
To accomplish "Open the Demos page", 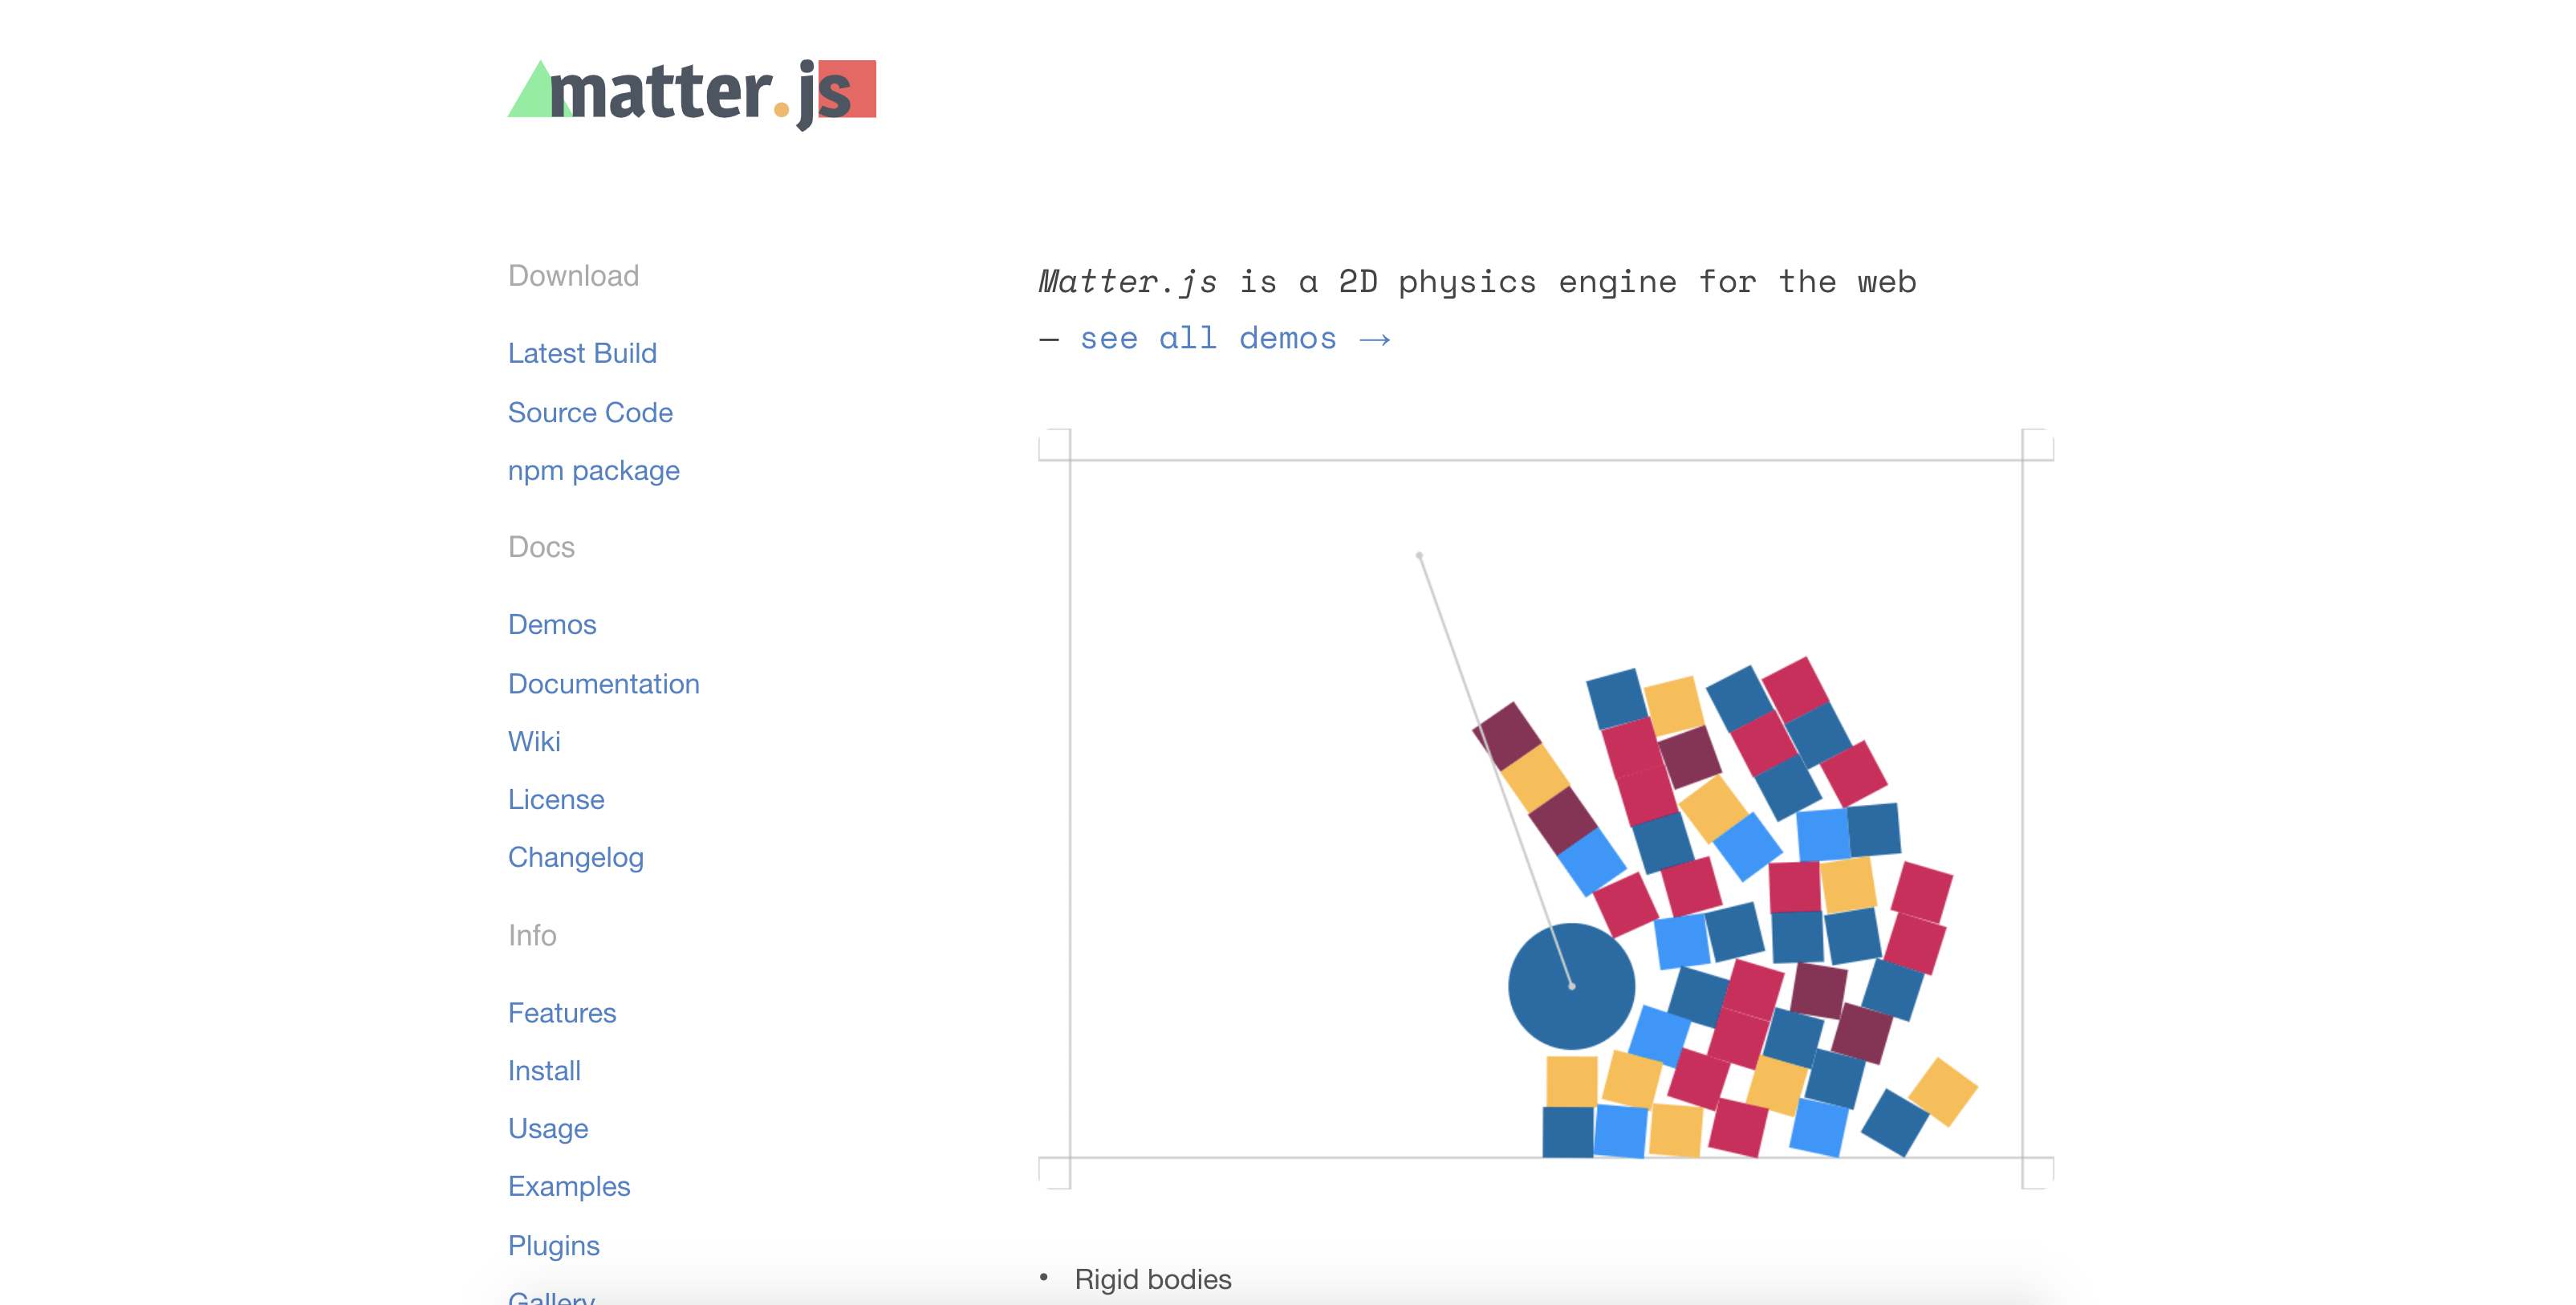I will (552, 623).
